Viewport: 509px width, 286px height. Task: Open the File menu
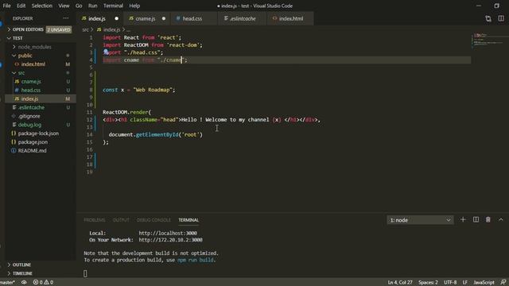tap(6, 6)
